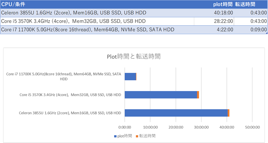
Task: Click the Celeron 3855U chart axis label
Action: click(70, 113)
